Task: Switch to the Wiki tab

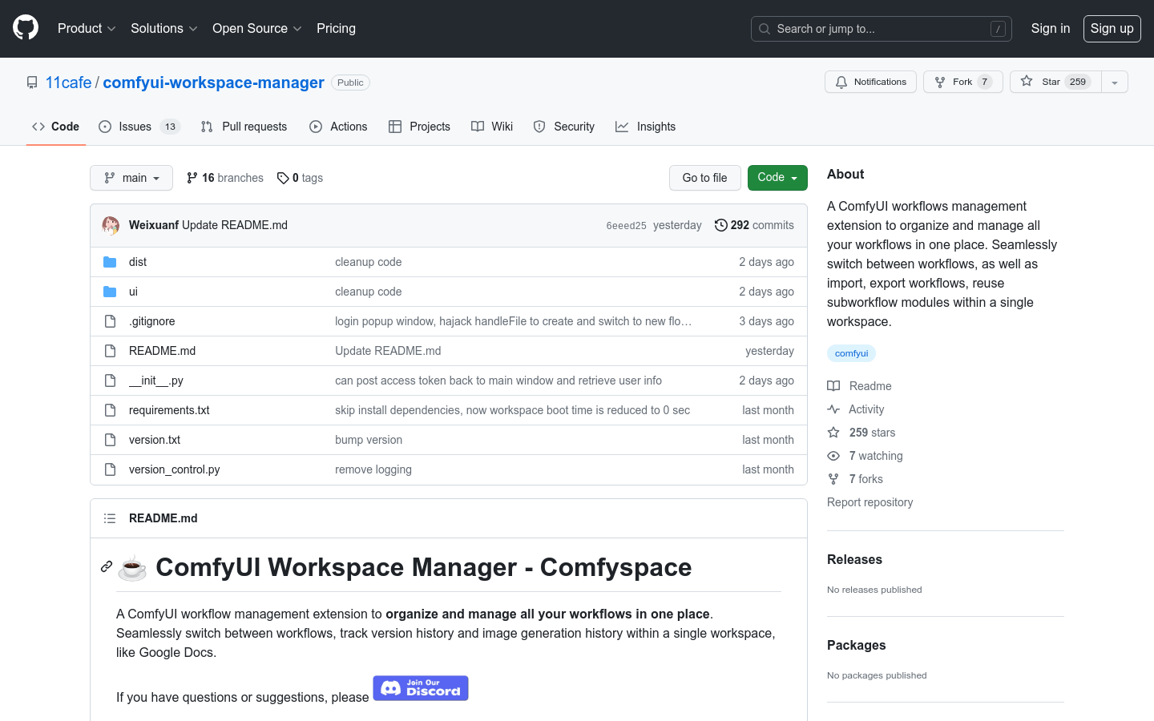Action: coord(492,127)
